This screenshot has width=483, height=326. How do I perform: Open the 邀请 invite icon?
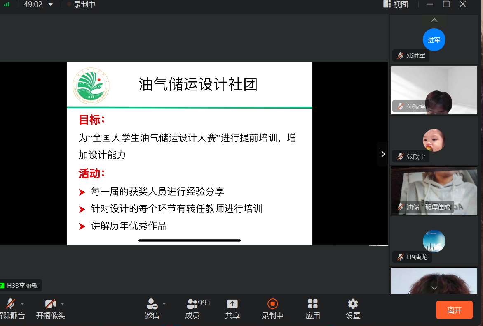click(152, 304)
